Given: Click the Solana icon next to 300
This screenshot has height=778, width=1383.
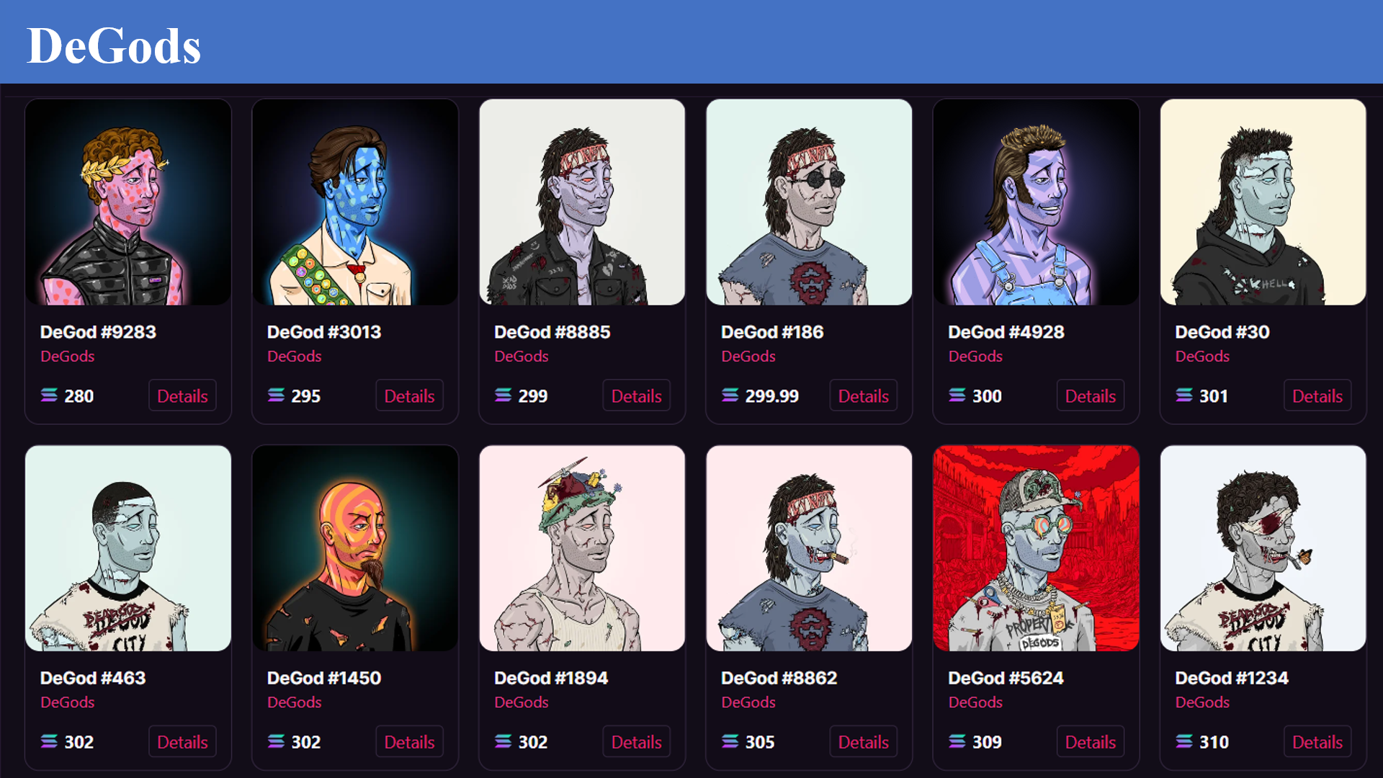Looking at the screenshot, I should (957, 395).
